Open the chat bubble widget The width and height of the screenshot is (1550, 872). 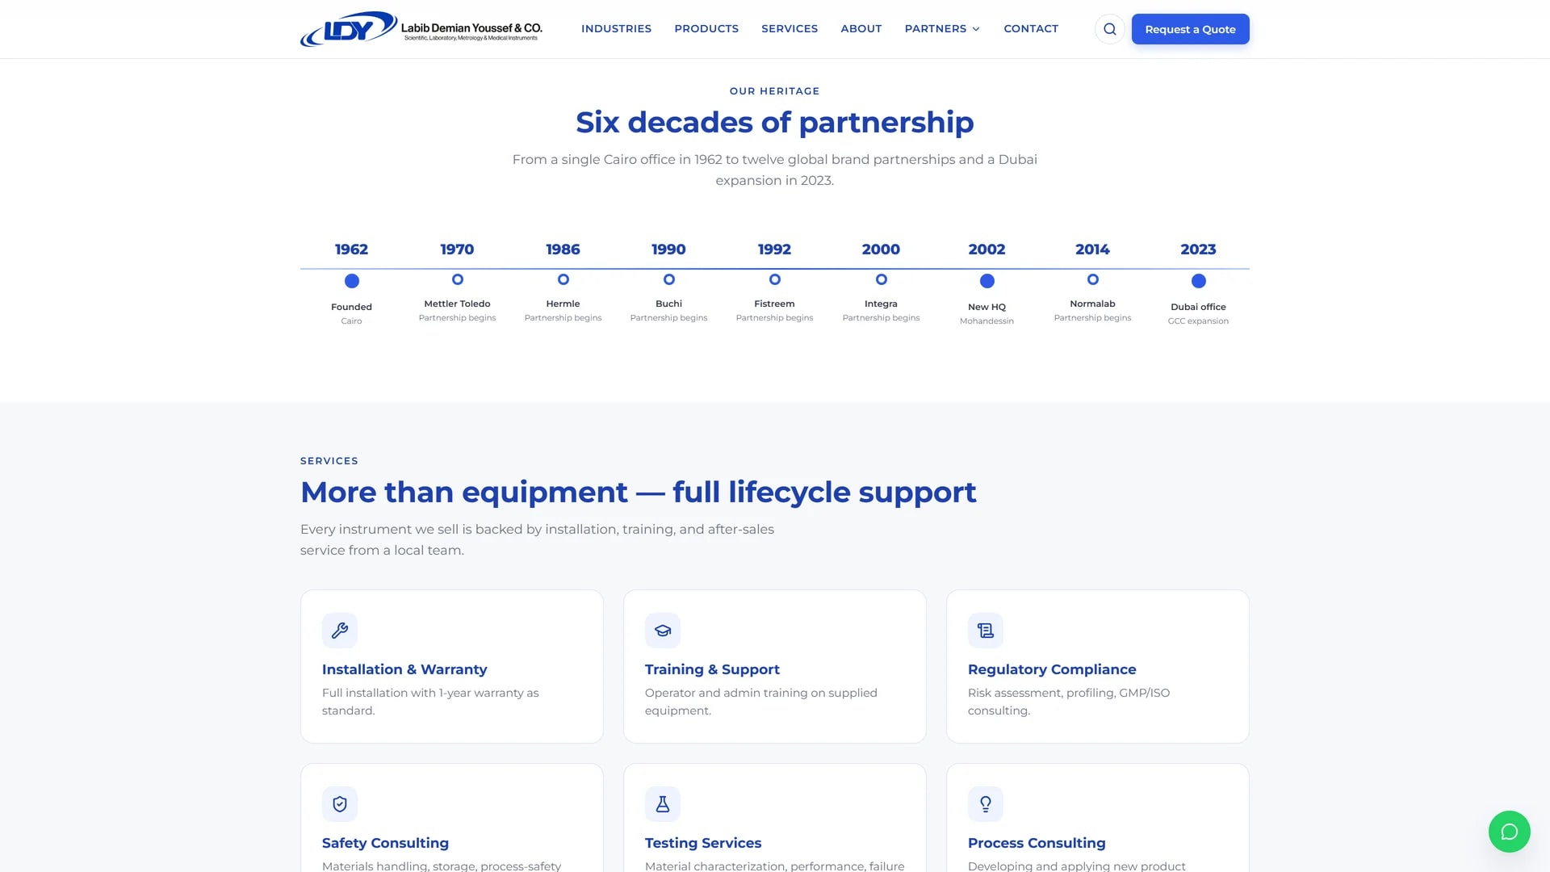(x=1509, y=832)
